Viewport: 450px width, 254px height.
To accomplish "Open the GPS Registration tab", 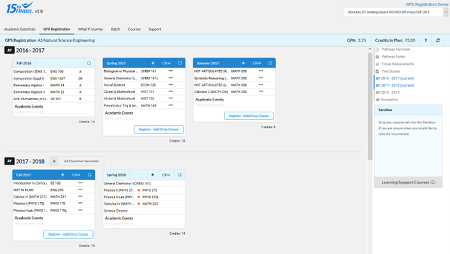I will pyautogui.click(x=57, y=29).
